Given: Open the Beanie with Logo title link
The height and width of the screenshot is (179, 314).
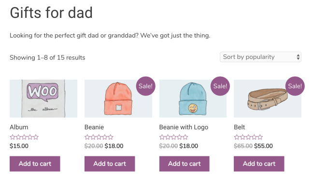Looking at the screenshot, I should (184, 127).
